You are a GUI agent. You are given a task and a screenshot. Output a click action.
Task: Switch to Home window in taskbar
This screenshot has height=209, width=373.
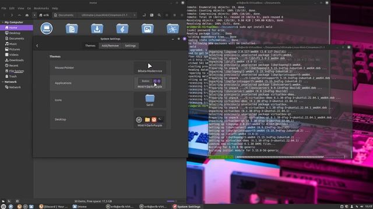[80, 207]
